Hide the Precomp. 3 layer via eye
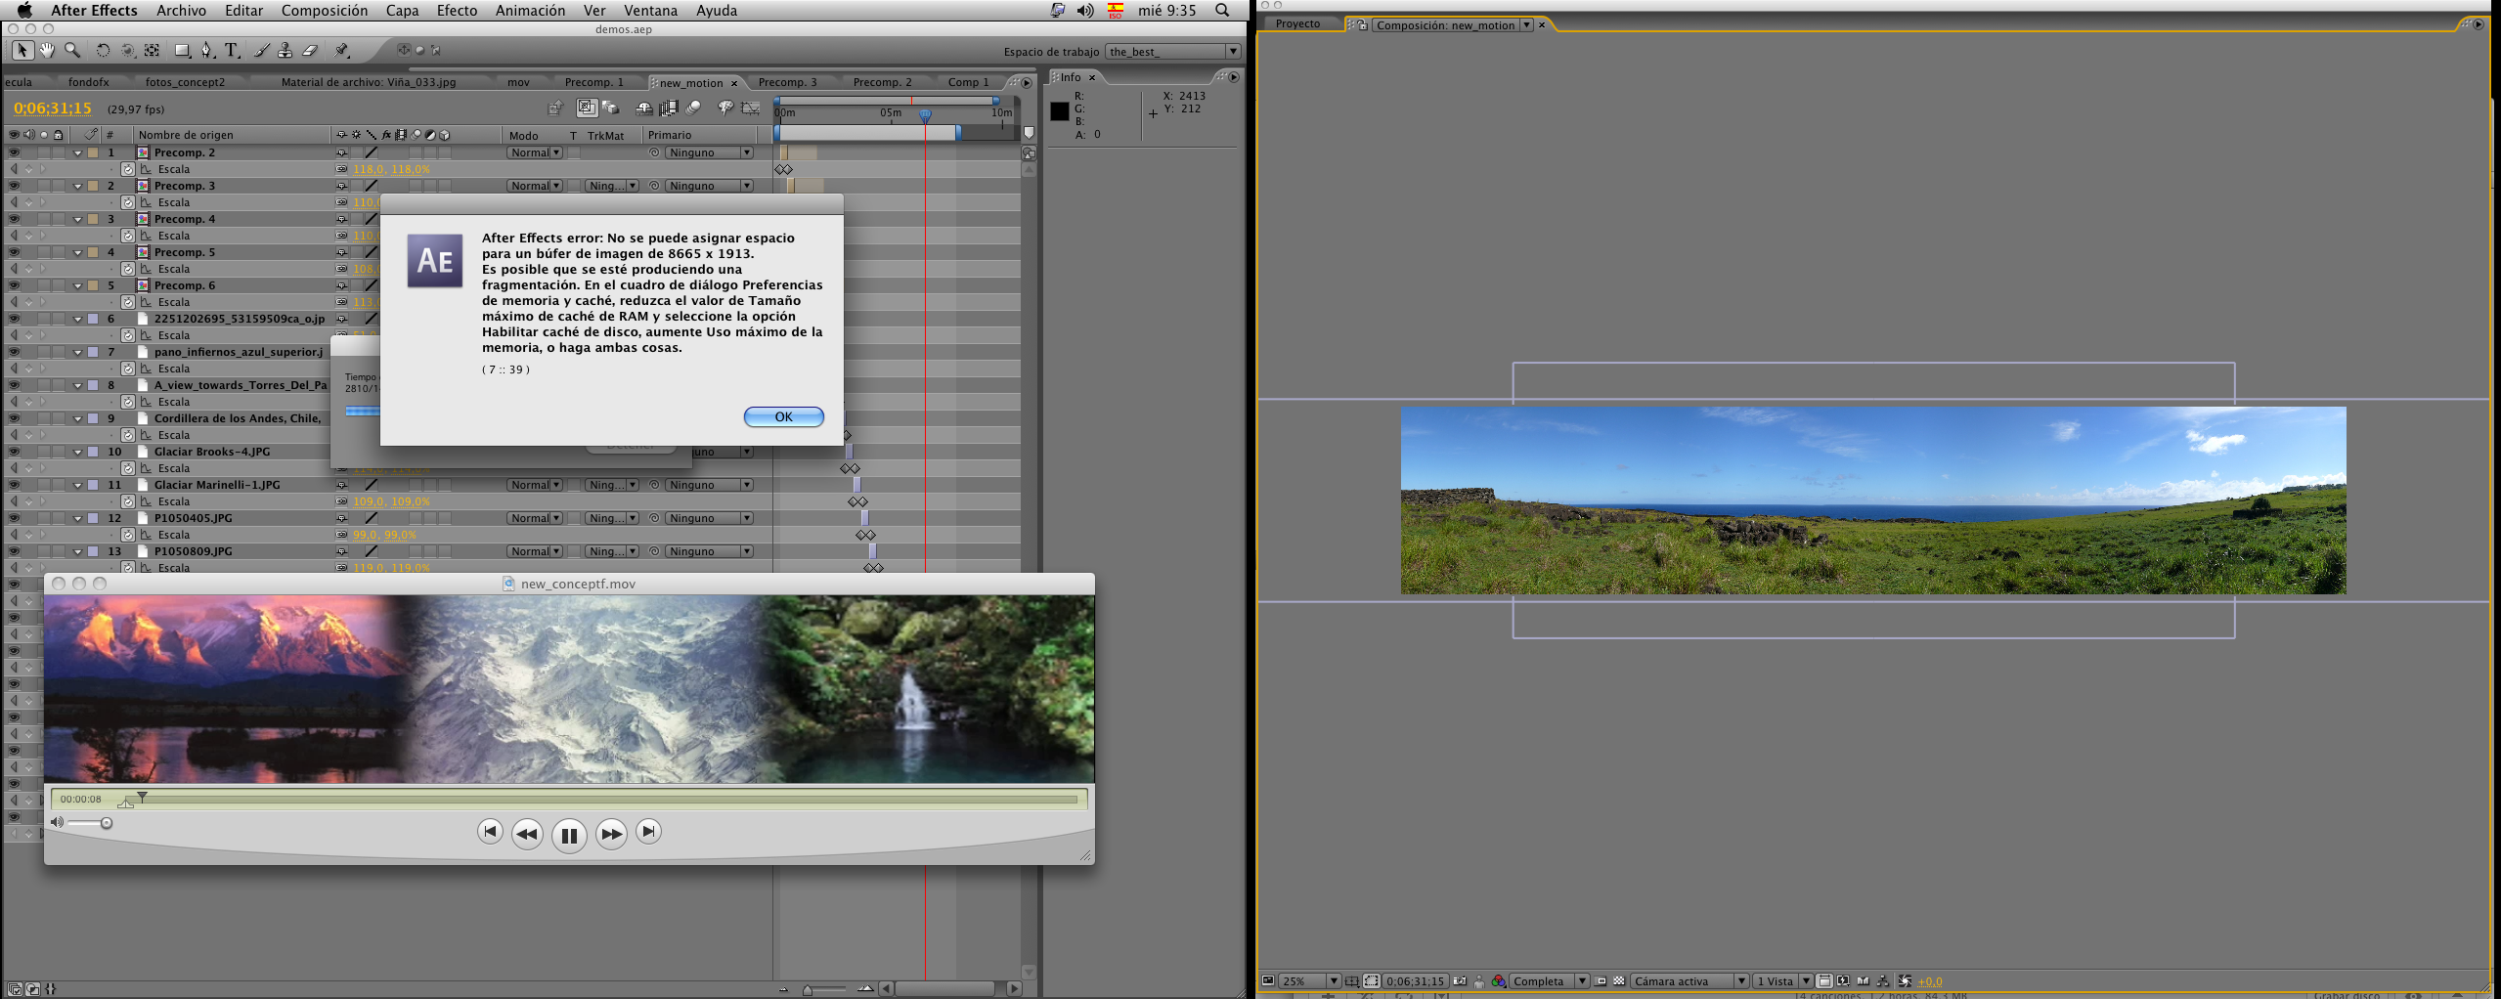Image resolution: width=2501 pixels, height=999 pixels. tap(14, 186)
